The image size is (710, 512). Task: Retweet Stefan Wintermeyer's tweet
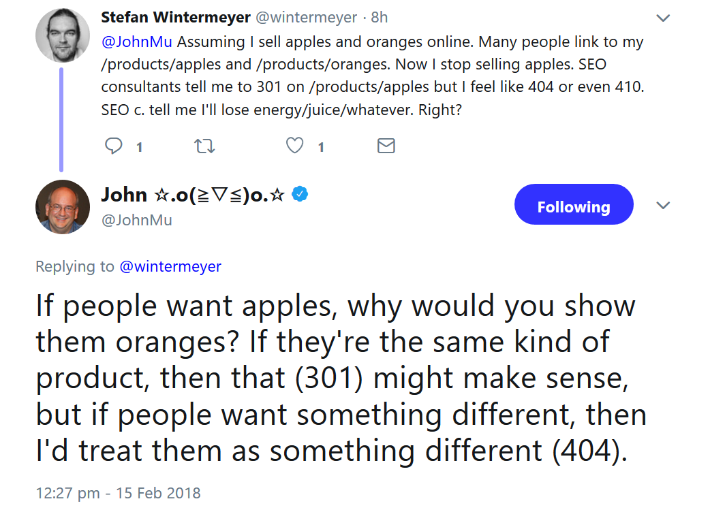204,146
